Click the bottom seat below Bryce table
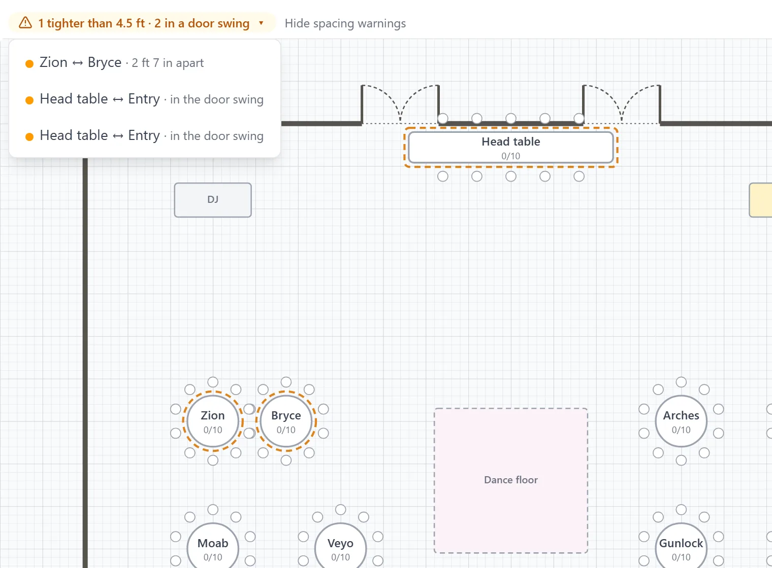Image resolution: width=772 pixels, height=568 pixels. [286, 460]
